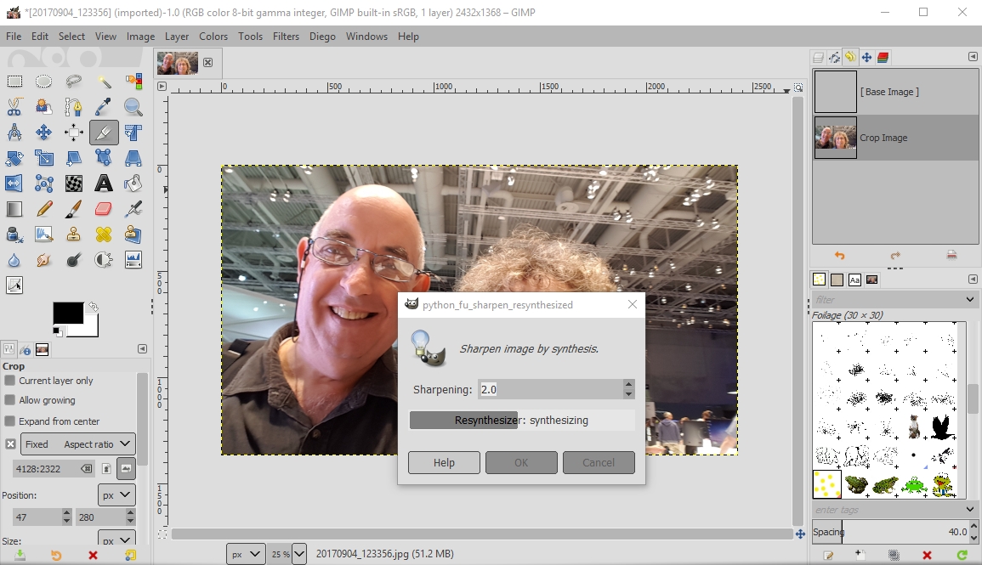Select the Foreground Select tool
This screenshot has width=982, height=565.
[x=44, y=107]
